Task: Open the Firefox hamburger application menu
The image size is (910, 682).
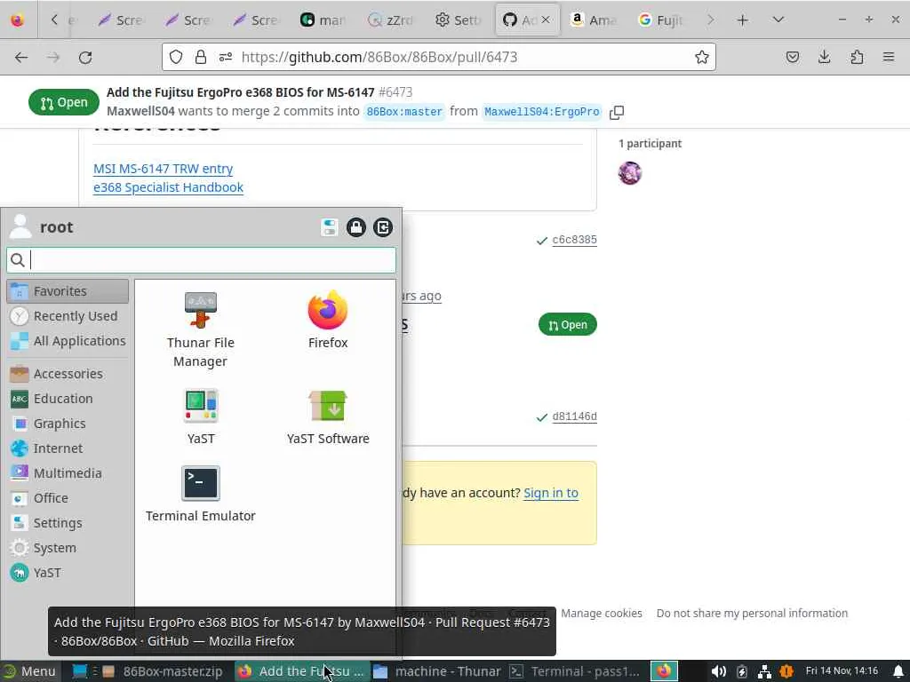Action: tap(889, 57)
